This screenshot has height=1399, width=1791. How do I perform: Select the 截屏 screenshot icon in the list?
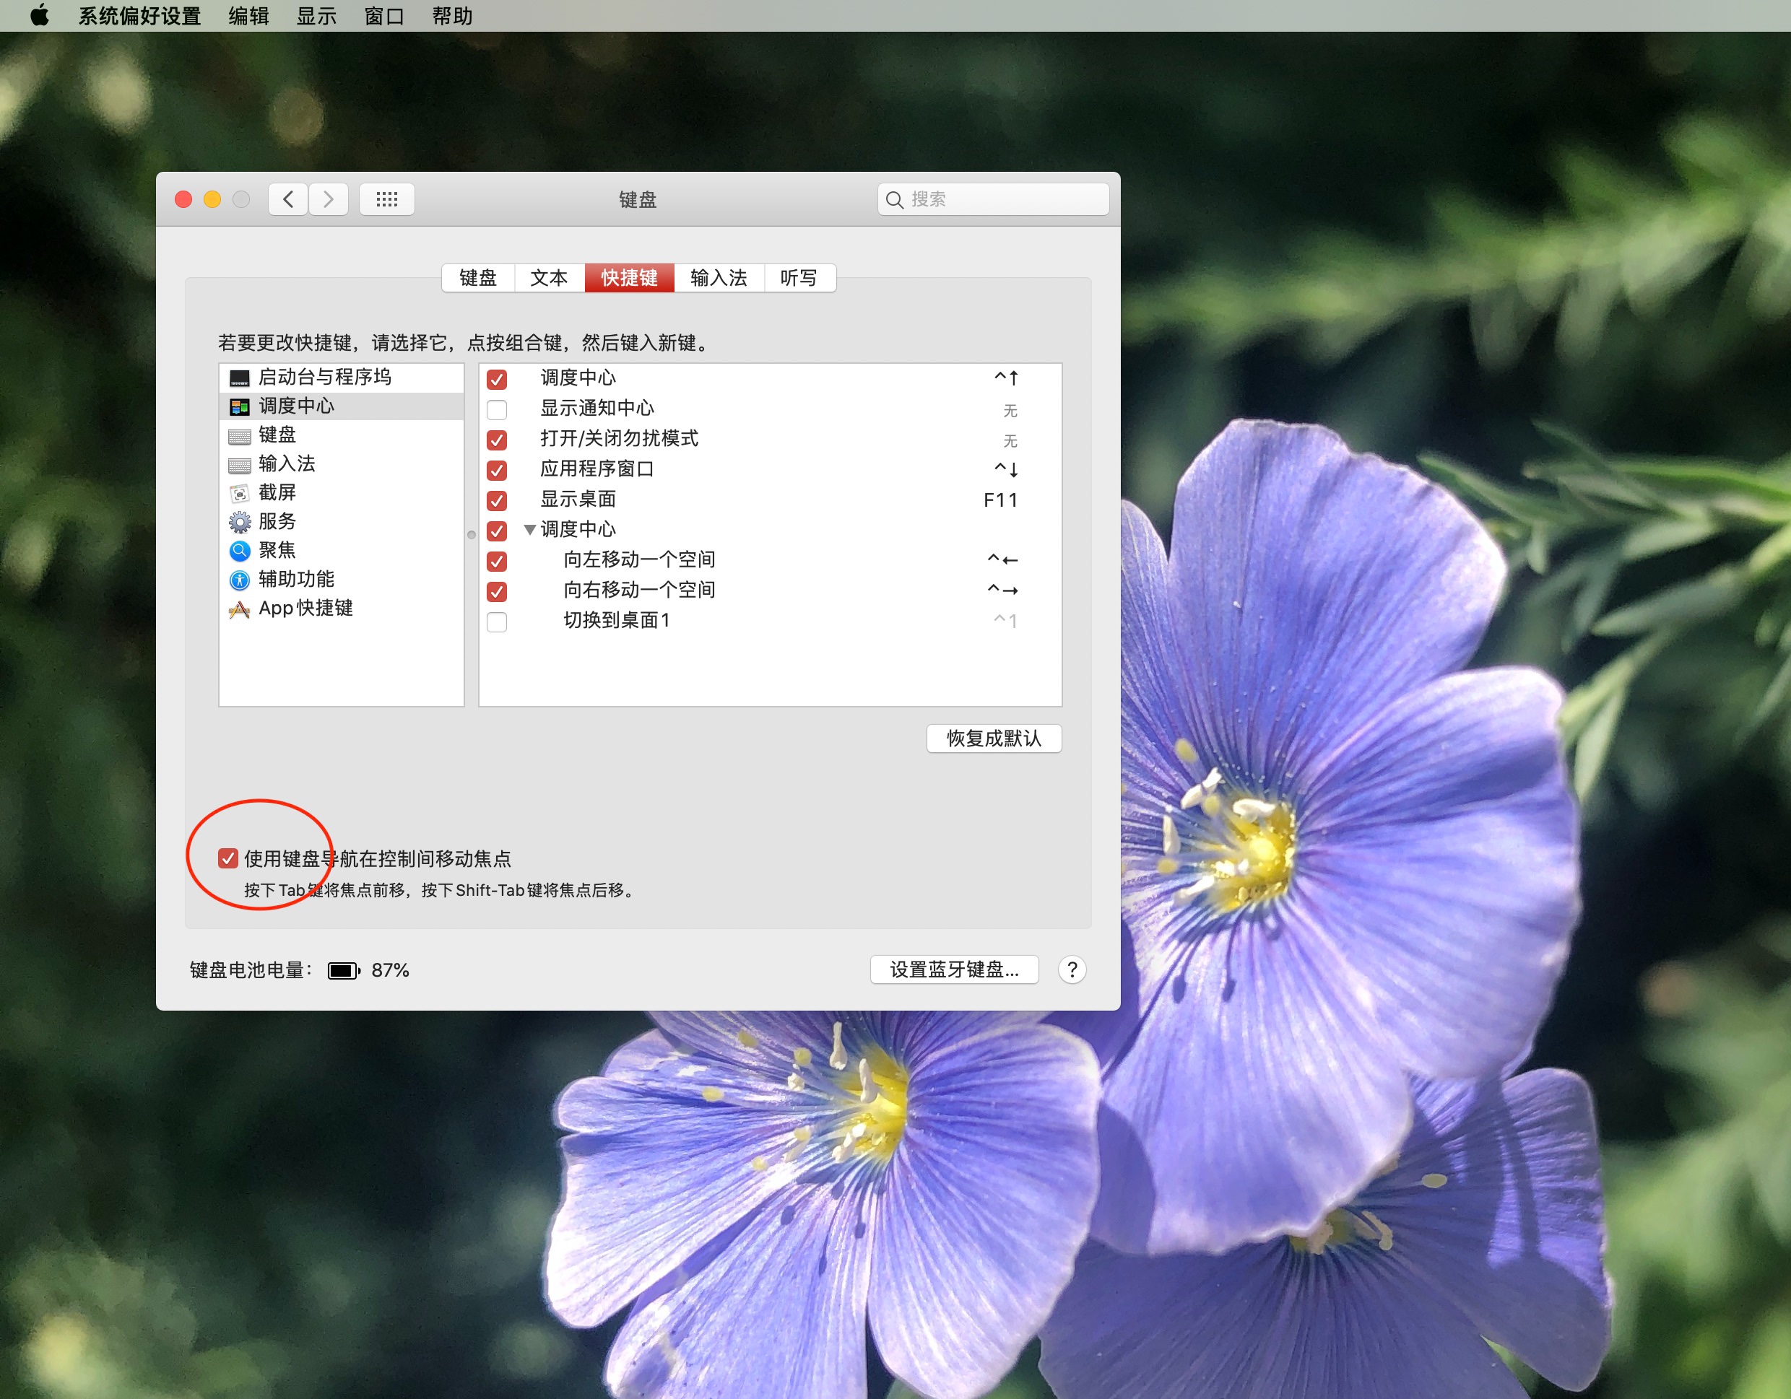click(x=240, y=493)
